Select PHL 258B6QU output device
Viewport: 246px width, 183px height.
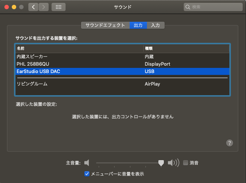122,64
